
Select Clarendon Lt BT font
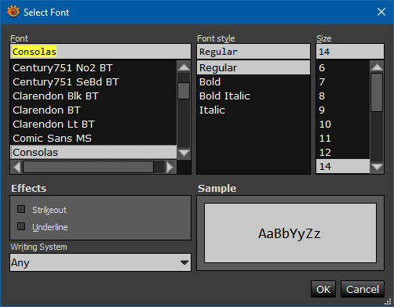93,125
